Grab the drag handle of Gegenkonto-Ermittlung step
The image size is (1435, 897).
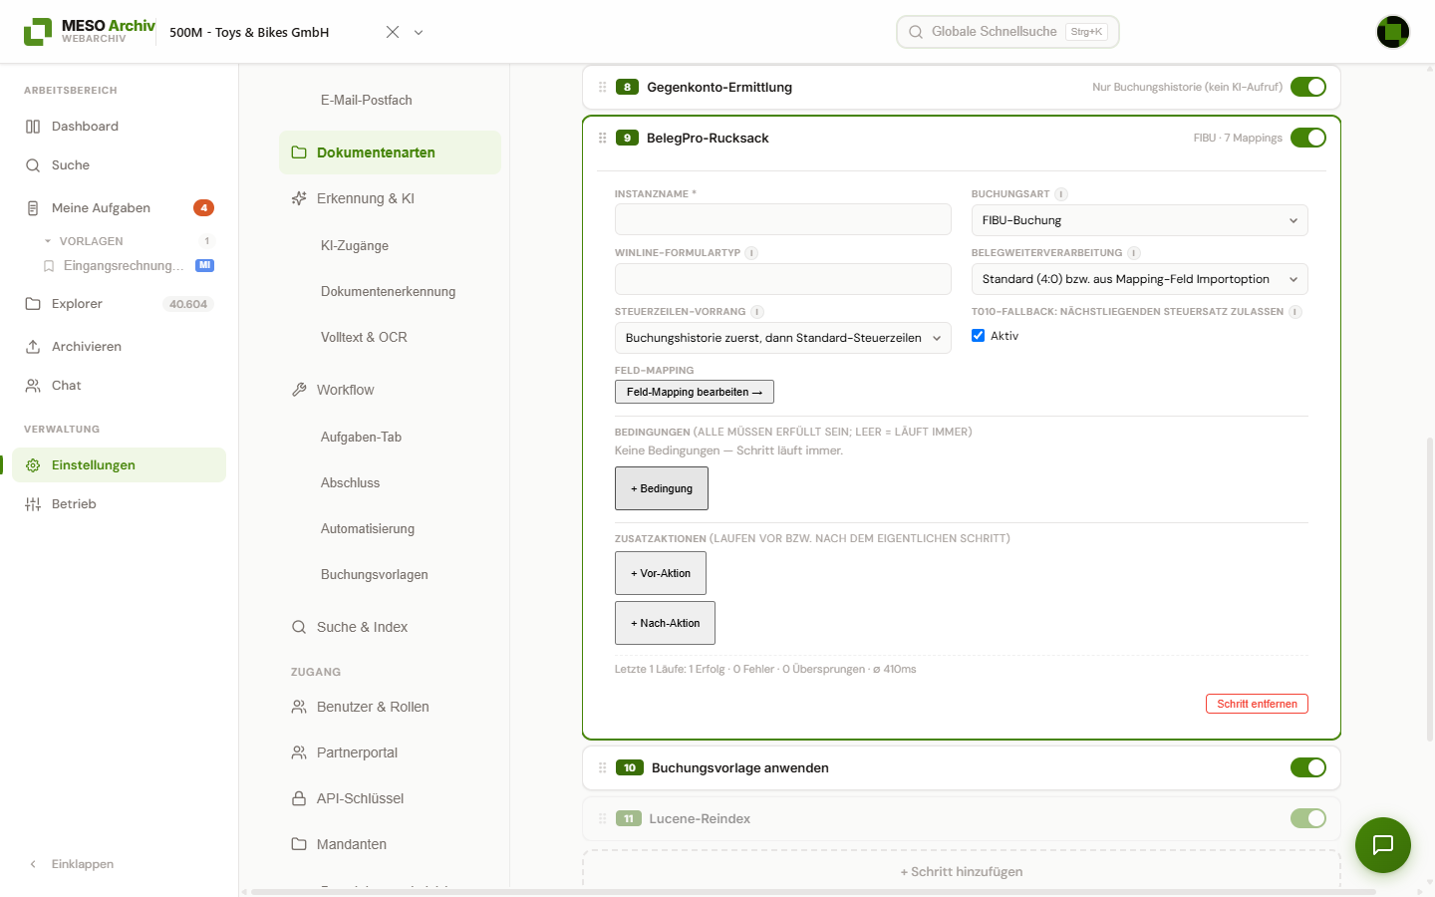click(x=602, y=87)
